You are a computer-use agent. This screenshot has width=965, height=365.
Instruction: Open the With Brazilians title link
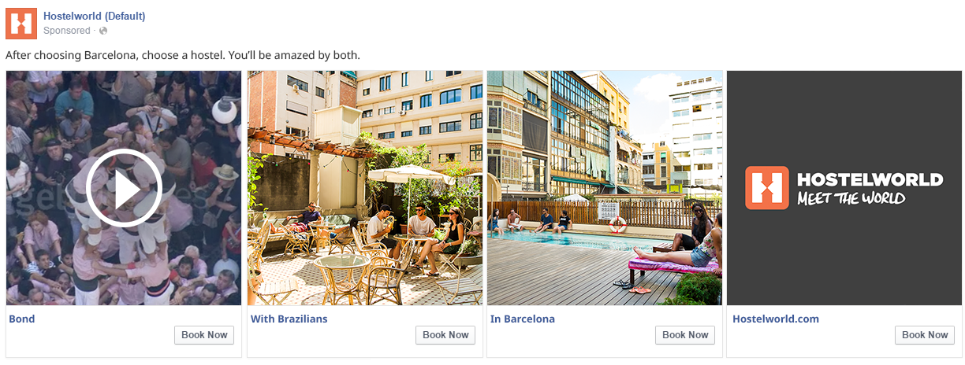pyautogui.click(x=289, y=319)
